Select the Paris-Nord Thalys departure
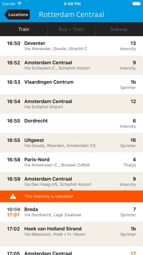Screen dimensions: 143x255 click(71, 162)
